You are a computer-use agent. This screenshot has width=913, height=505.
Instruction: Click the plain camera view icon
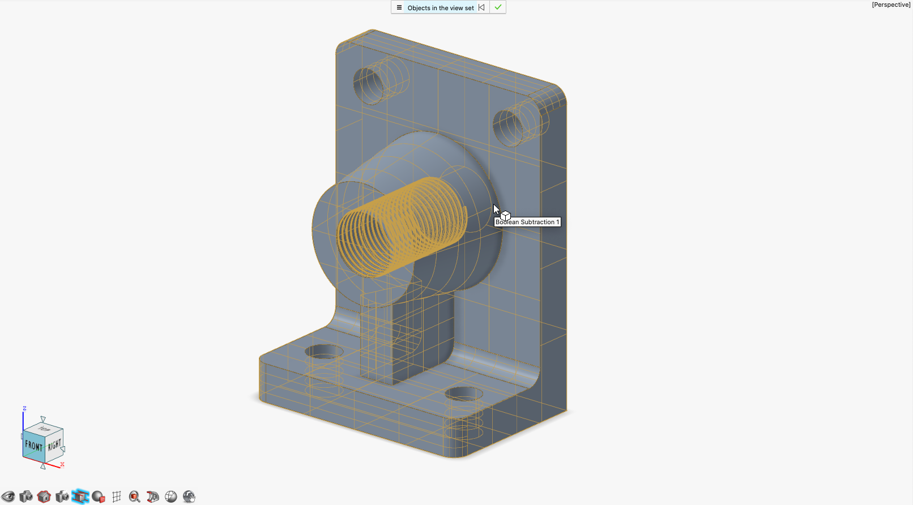(26, 497)
